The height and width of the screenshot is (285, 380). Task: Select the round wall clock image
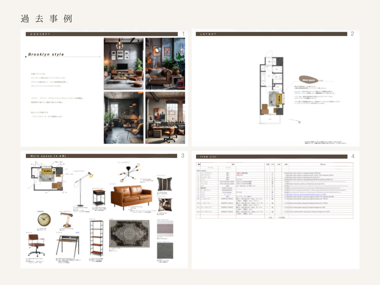(44, 220)
